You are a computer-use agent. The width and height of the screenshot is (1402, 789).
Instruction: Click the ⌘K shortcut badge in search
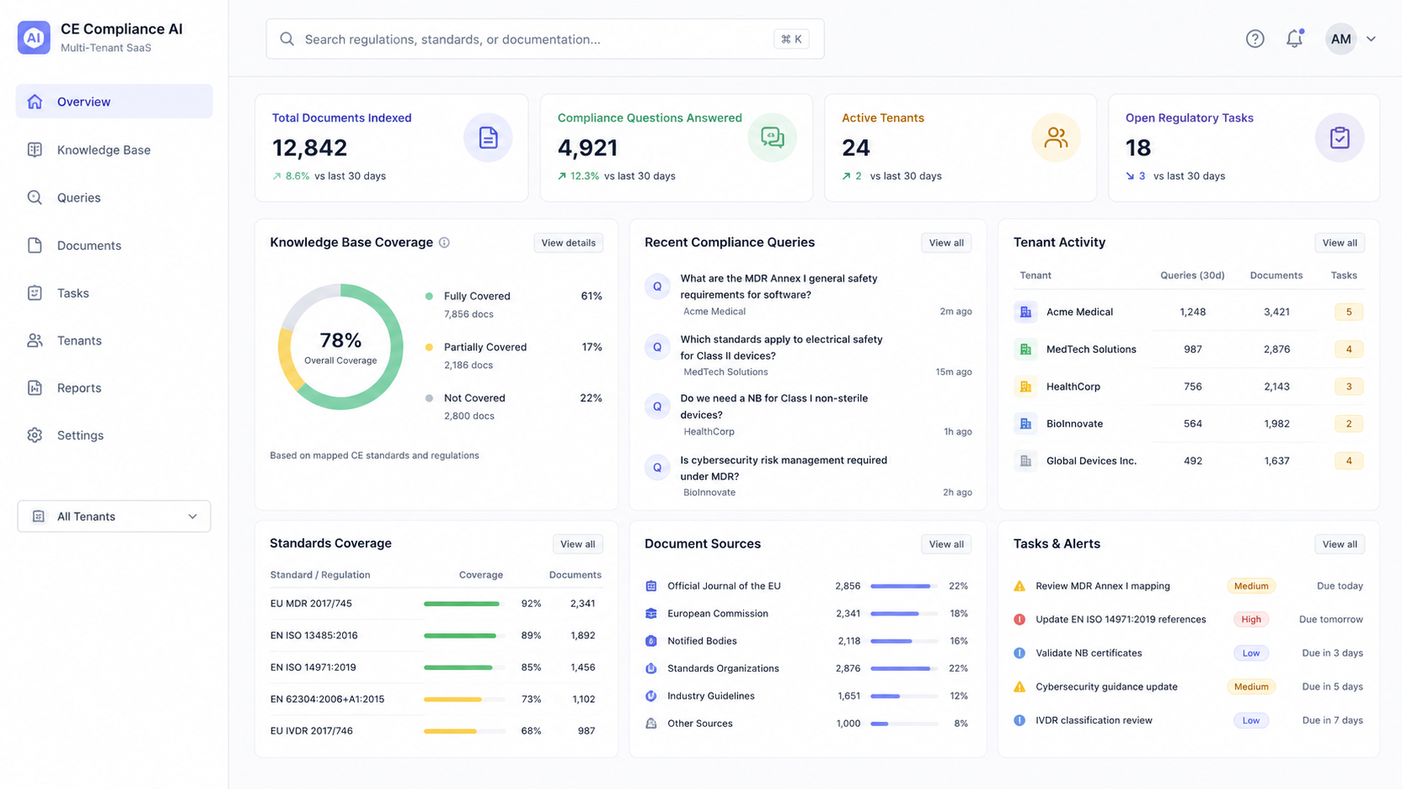click(x=792, y=39)
